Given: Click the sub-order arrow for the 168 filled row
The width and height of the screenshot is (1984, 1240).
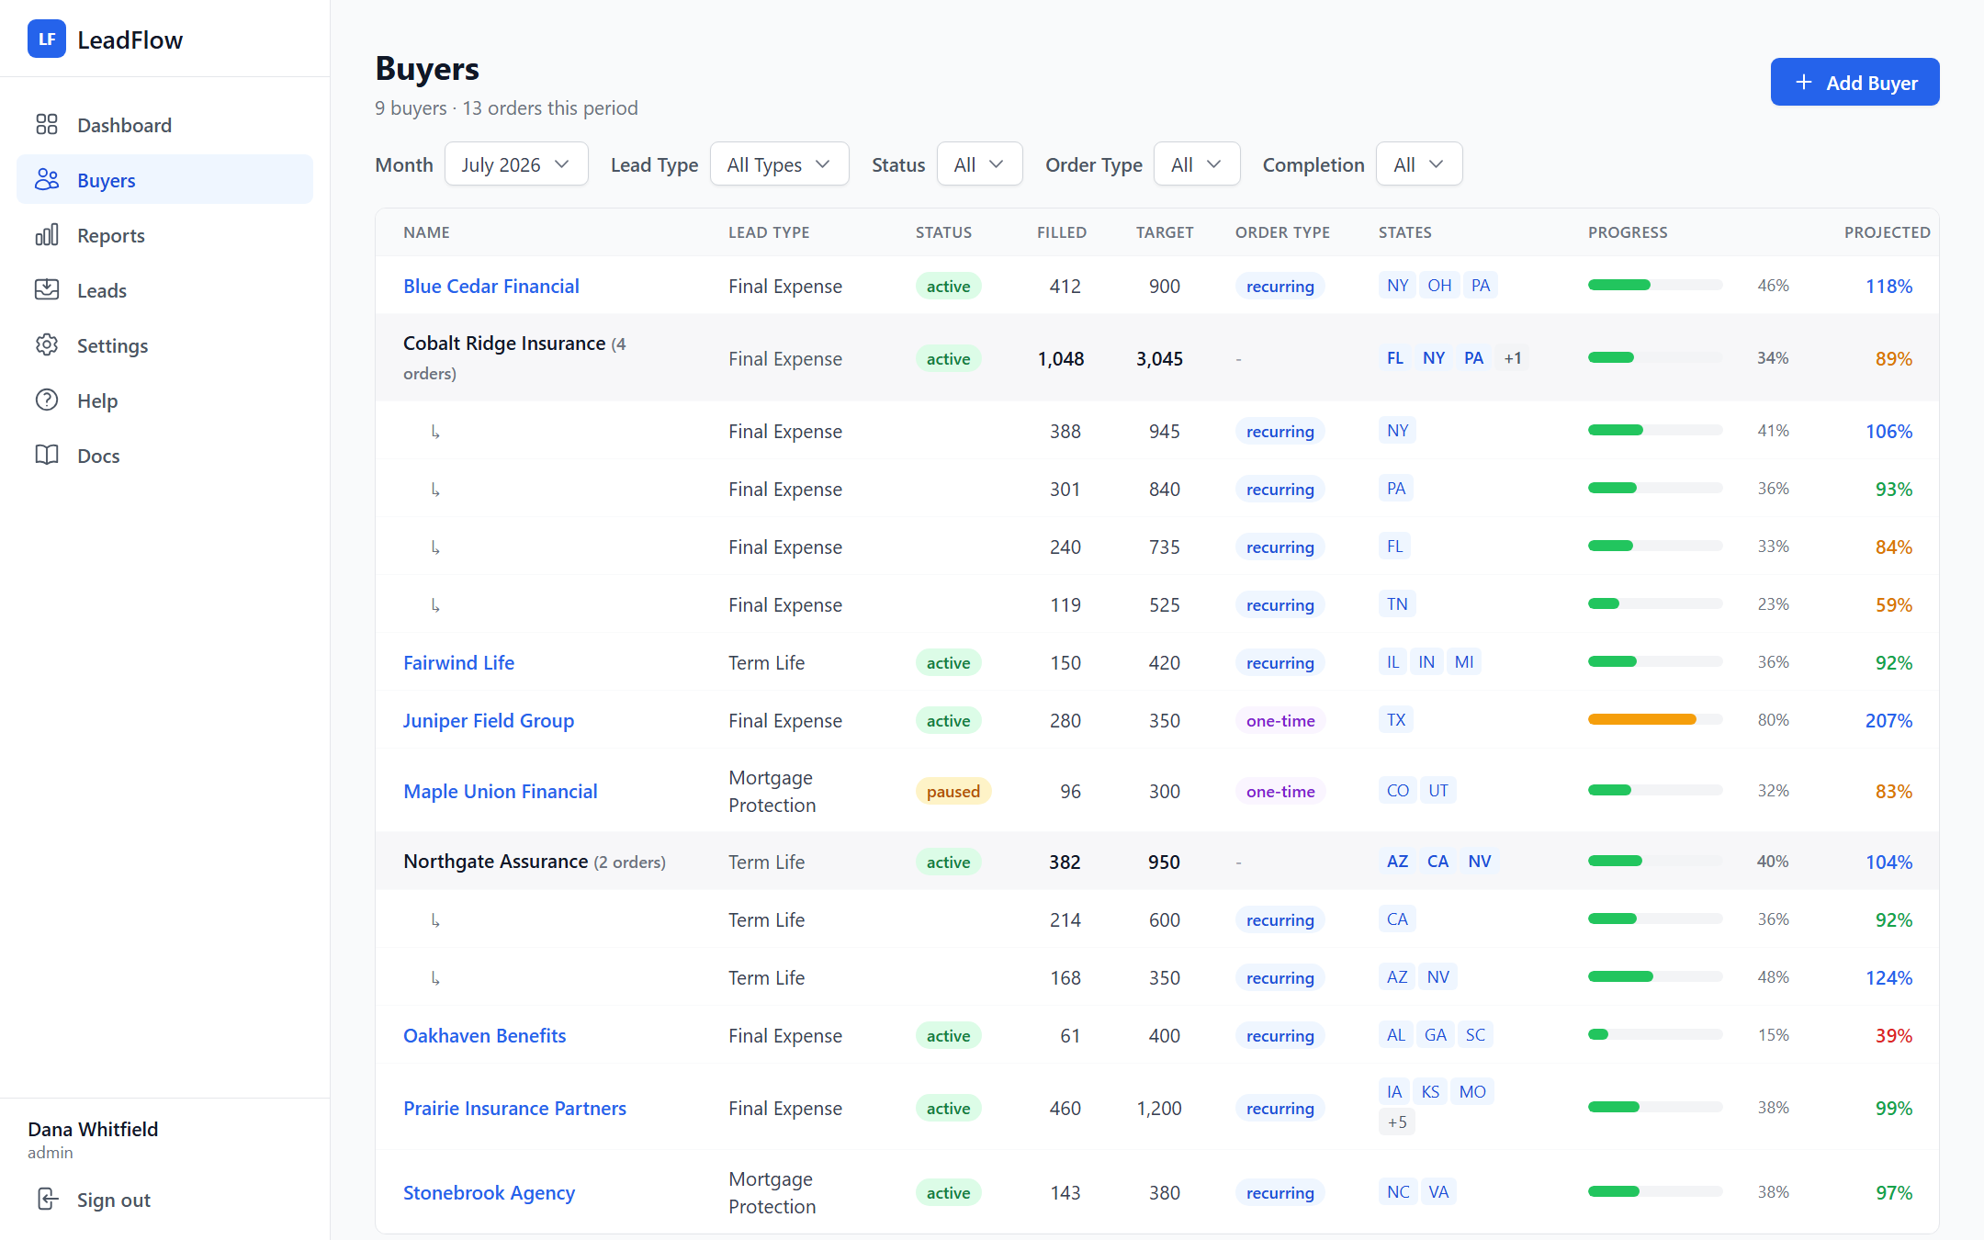Looking at the screenshot, I should [x=435, y=978].
